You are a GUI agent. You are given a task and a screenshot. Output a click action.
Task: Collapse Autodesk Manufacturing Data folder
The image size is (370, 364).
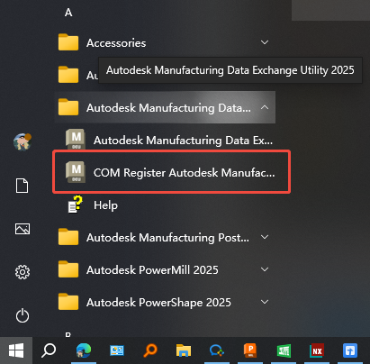[x=265, y=107]
